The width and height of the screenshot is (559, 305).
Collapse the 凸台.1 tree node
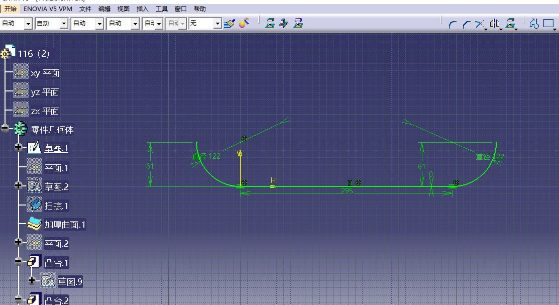coord(18,261)
